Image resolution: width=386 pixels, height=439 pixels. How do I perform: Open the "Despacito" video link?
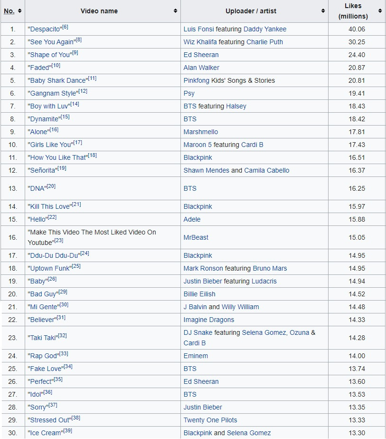pyautogui.click(x=45, y=29)
